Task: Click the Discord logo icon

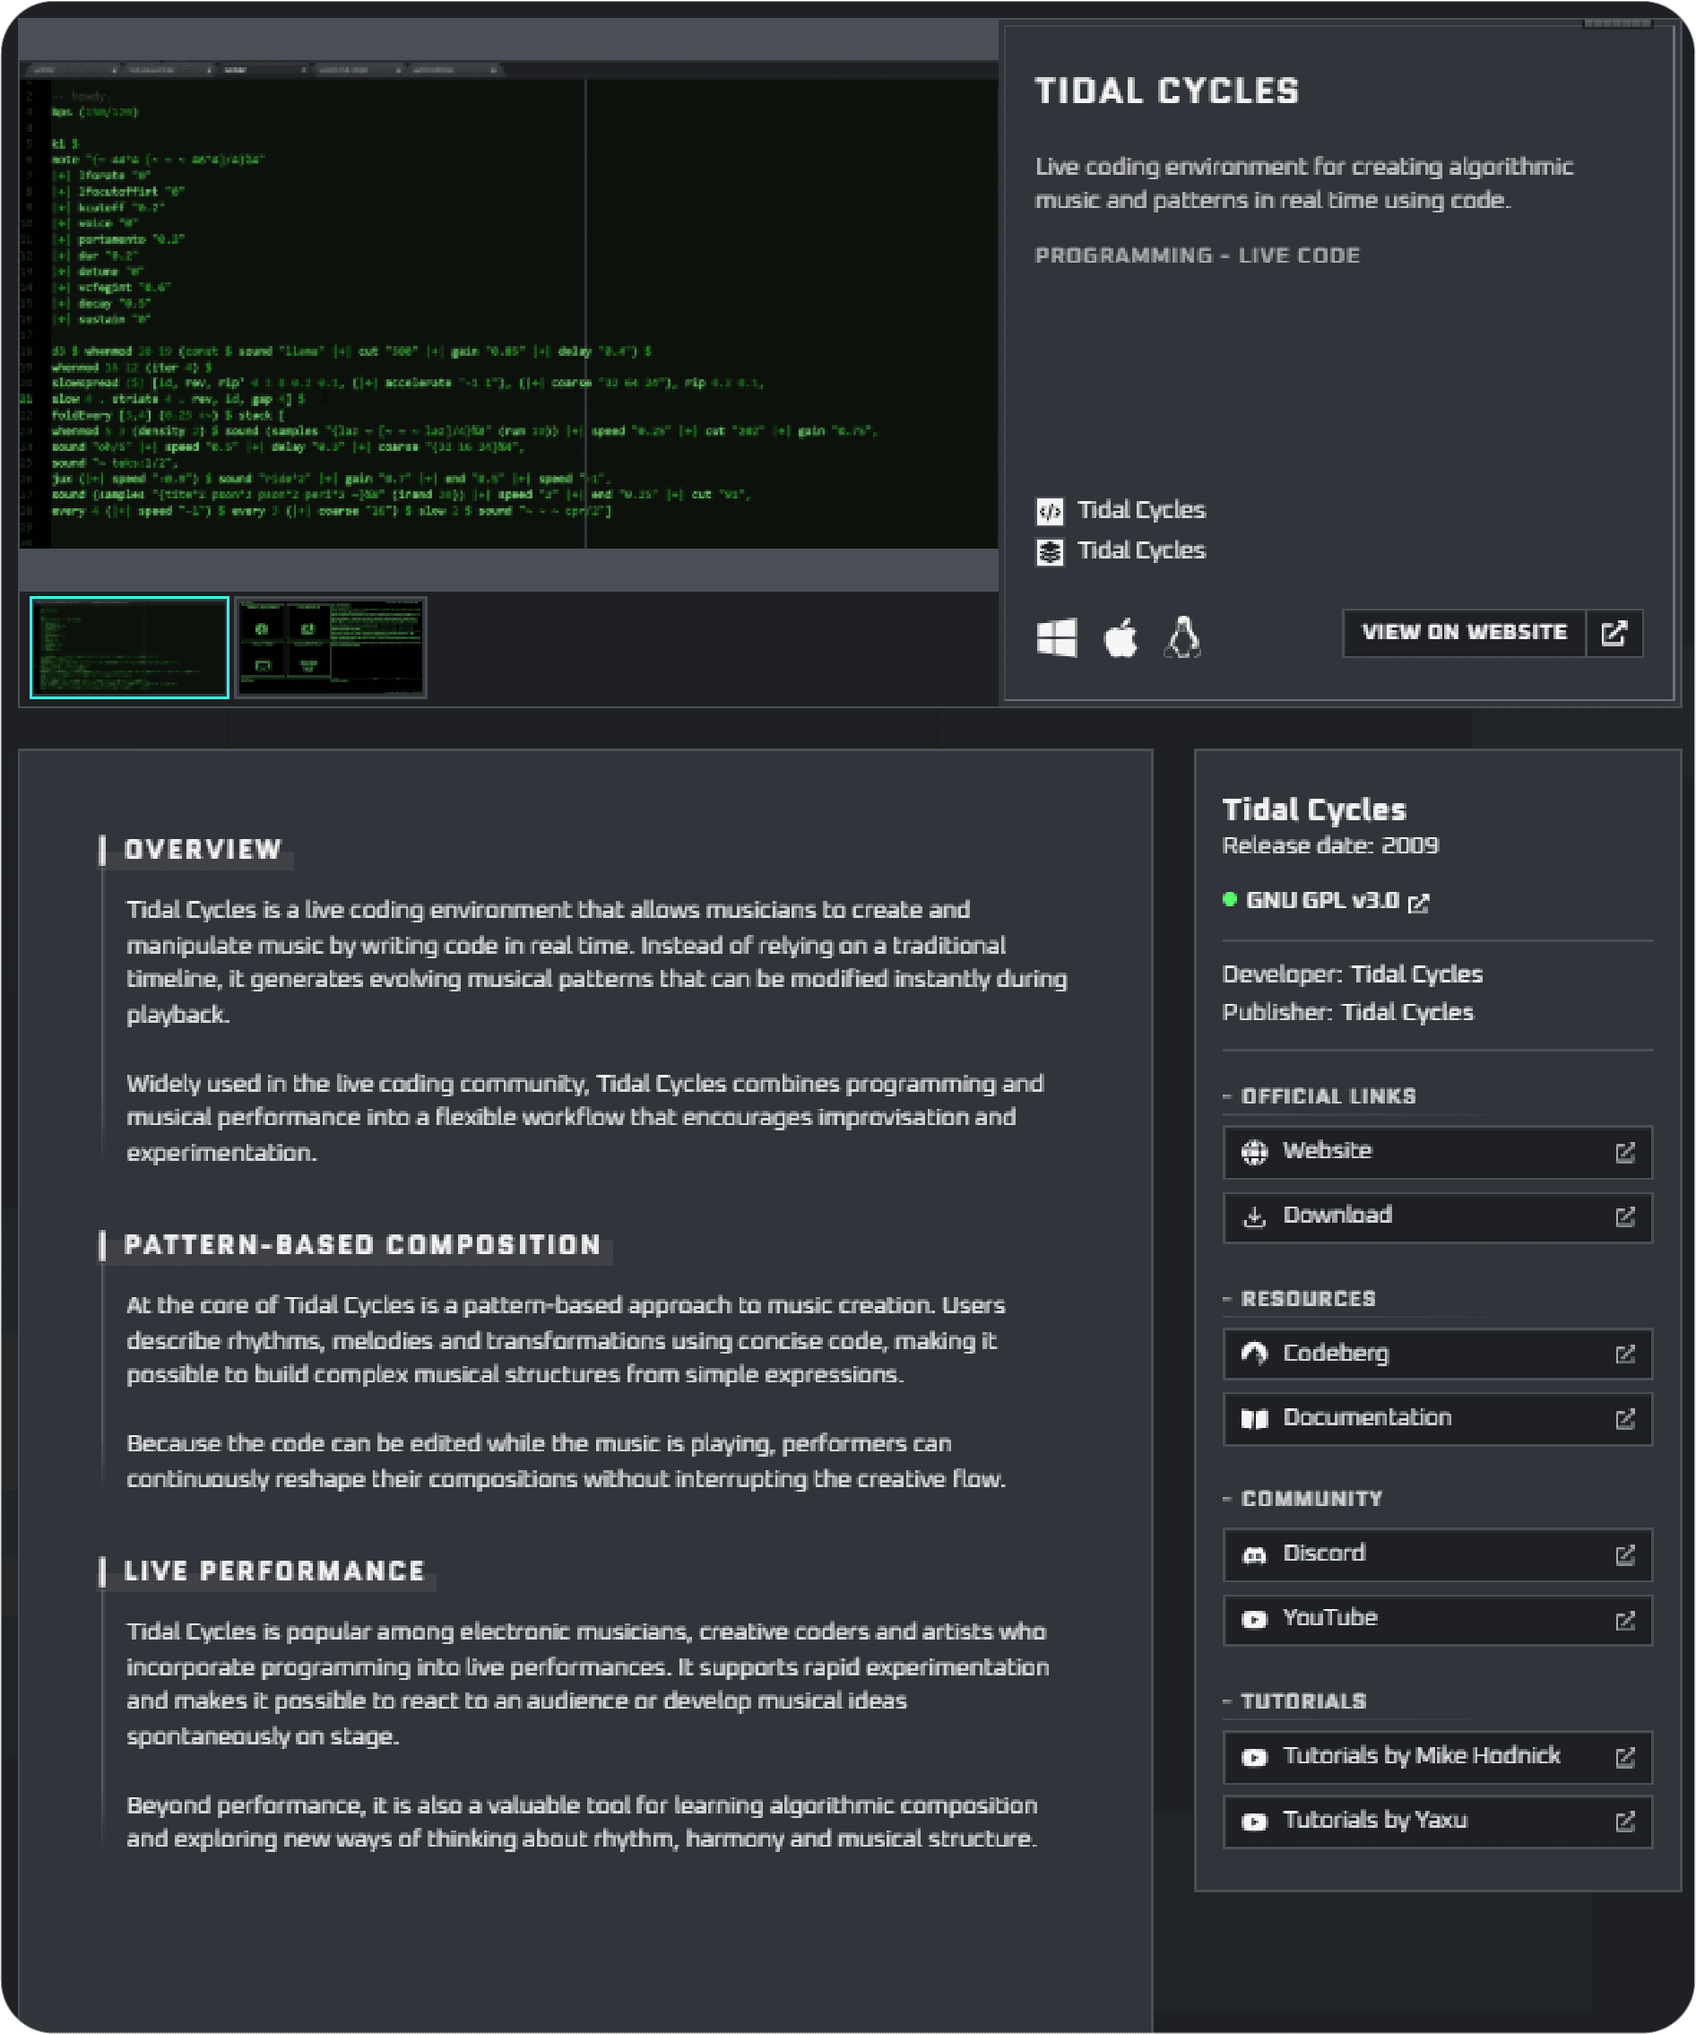Action: [1254, 1554]
